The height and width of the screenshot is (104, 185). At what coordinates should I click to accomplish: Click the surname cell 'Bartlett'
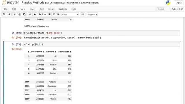53,73
